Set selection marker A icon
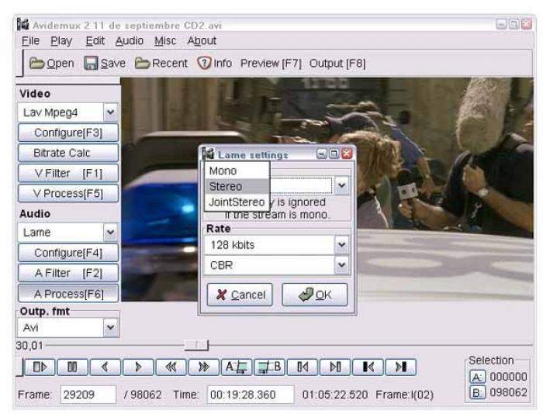Viewport: 543px width, 414px height. (x=236, y=367)
